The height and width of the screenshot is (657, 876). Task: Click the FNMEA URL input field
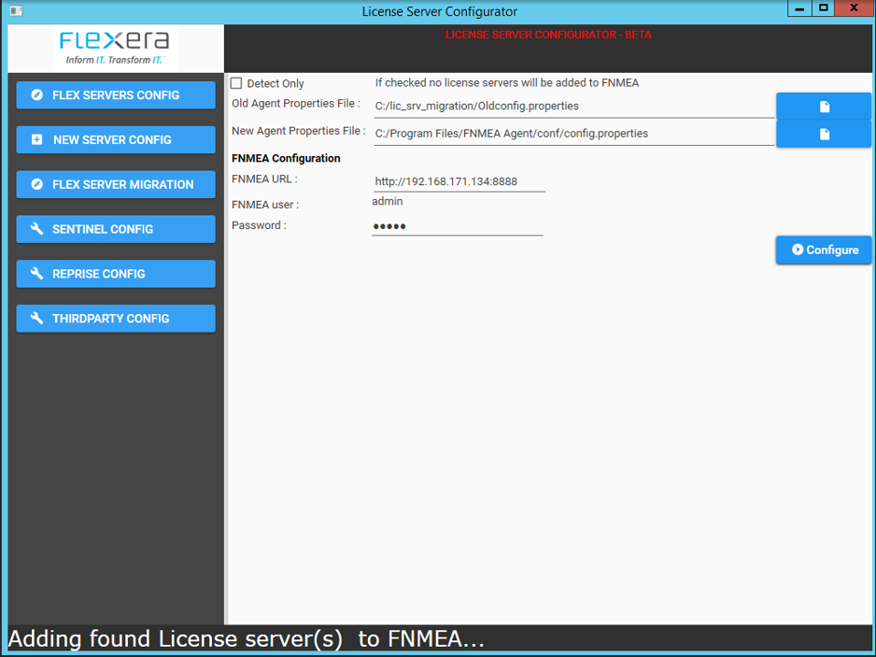457,181
